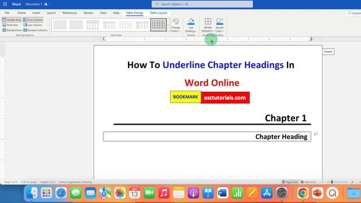Viewport: 361px width, 203px height.
Task: Switch to the Home tab
Action: point(21,13)
